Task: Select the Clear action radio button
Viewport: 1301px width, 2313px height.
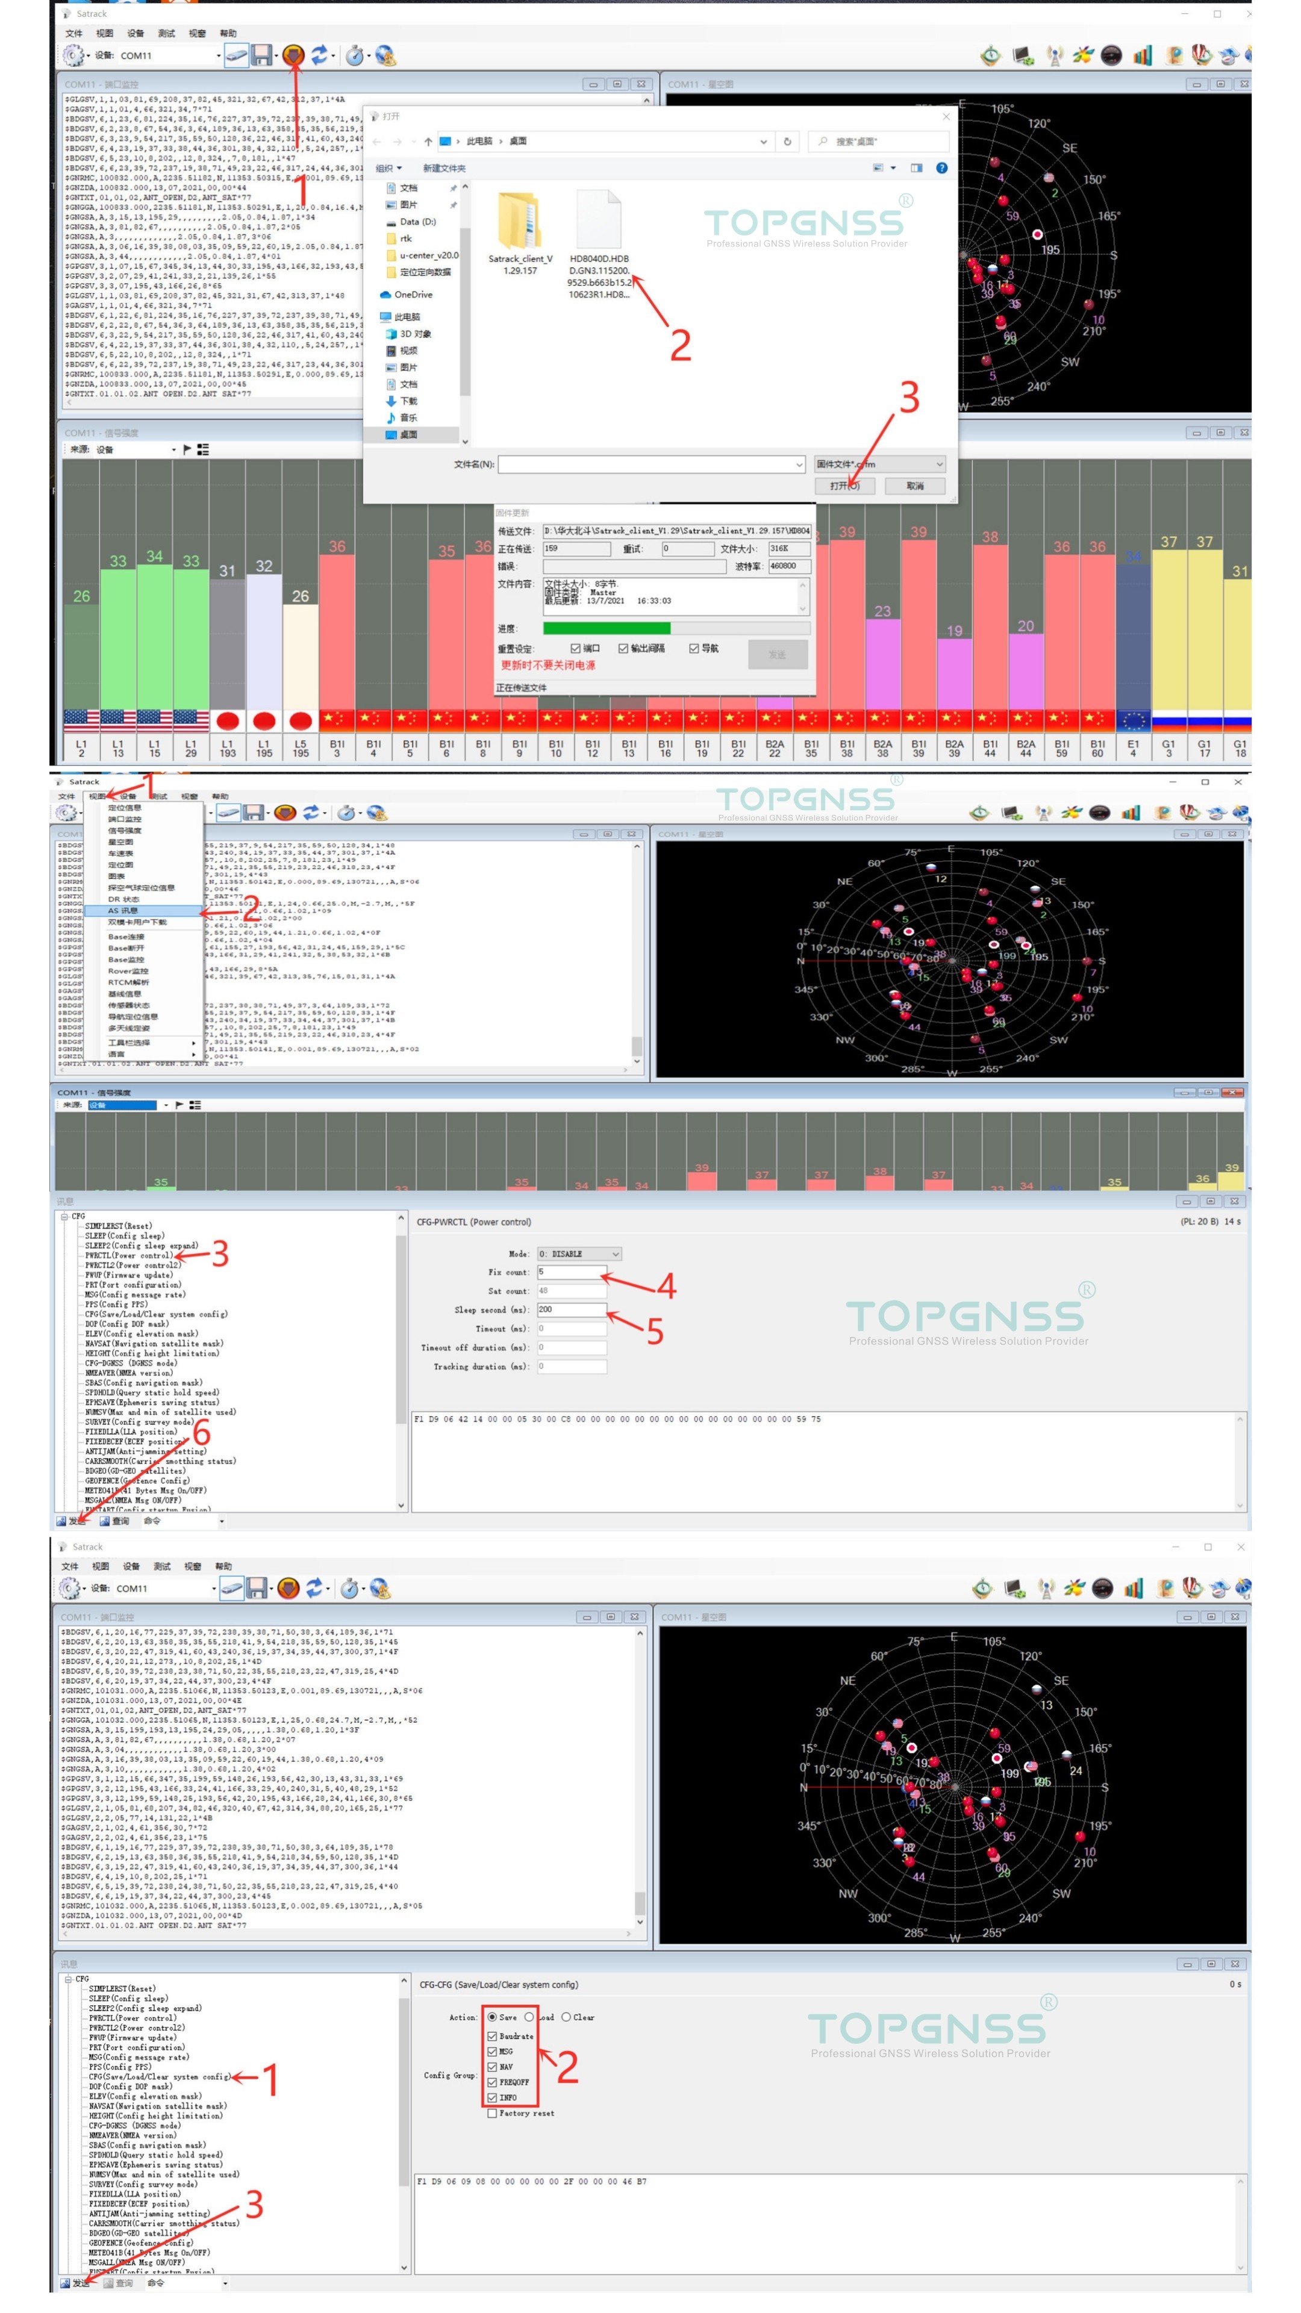Action: point(566,2017)
